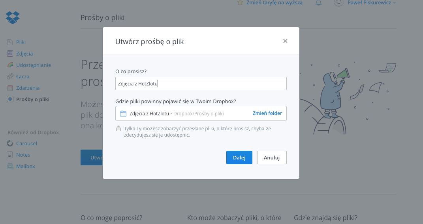Click the notifications bell icon
This screenshot has width=423, height=224.
[319, 3]
